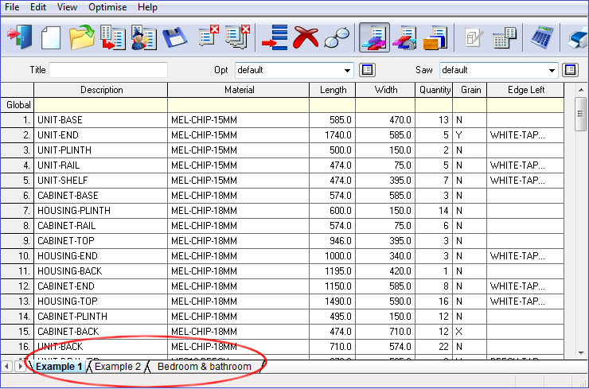Select the UNIT-SHELF description cell
Image resolution: width=589 pixels, height=389 pixels.
click(101, 181)
